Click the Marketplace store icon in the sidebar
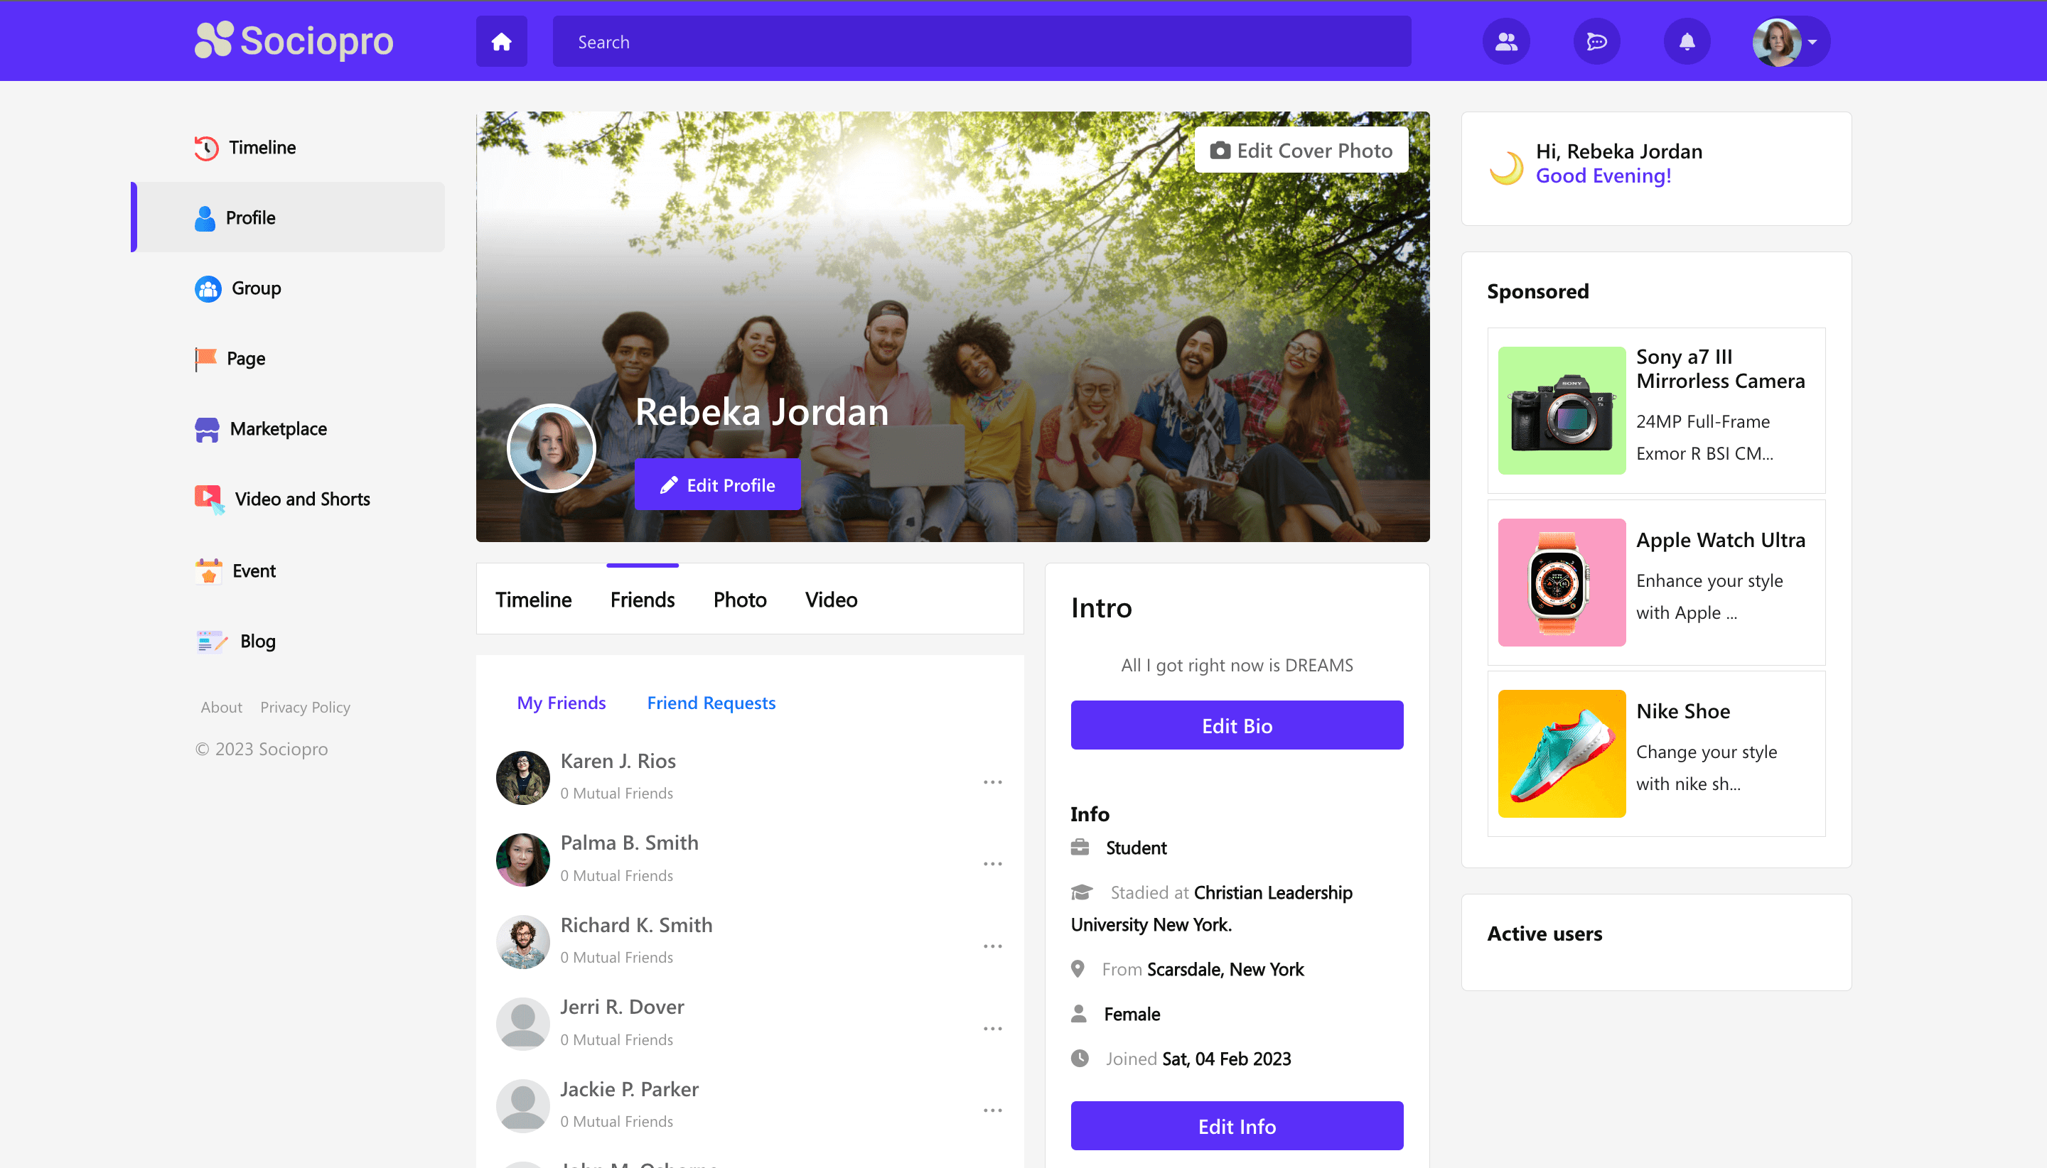 206,429
